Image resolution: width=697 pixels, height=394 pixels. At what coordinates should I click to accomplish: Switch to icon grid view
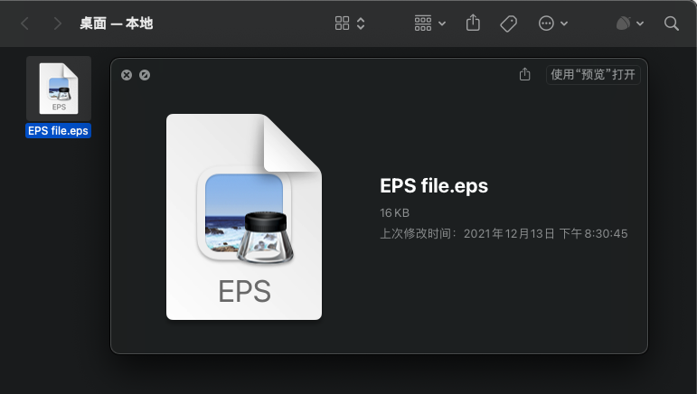(342, 23)
